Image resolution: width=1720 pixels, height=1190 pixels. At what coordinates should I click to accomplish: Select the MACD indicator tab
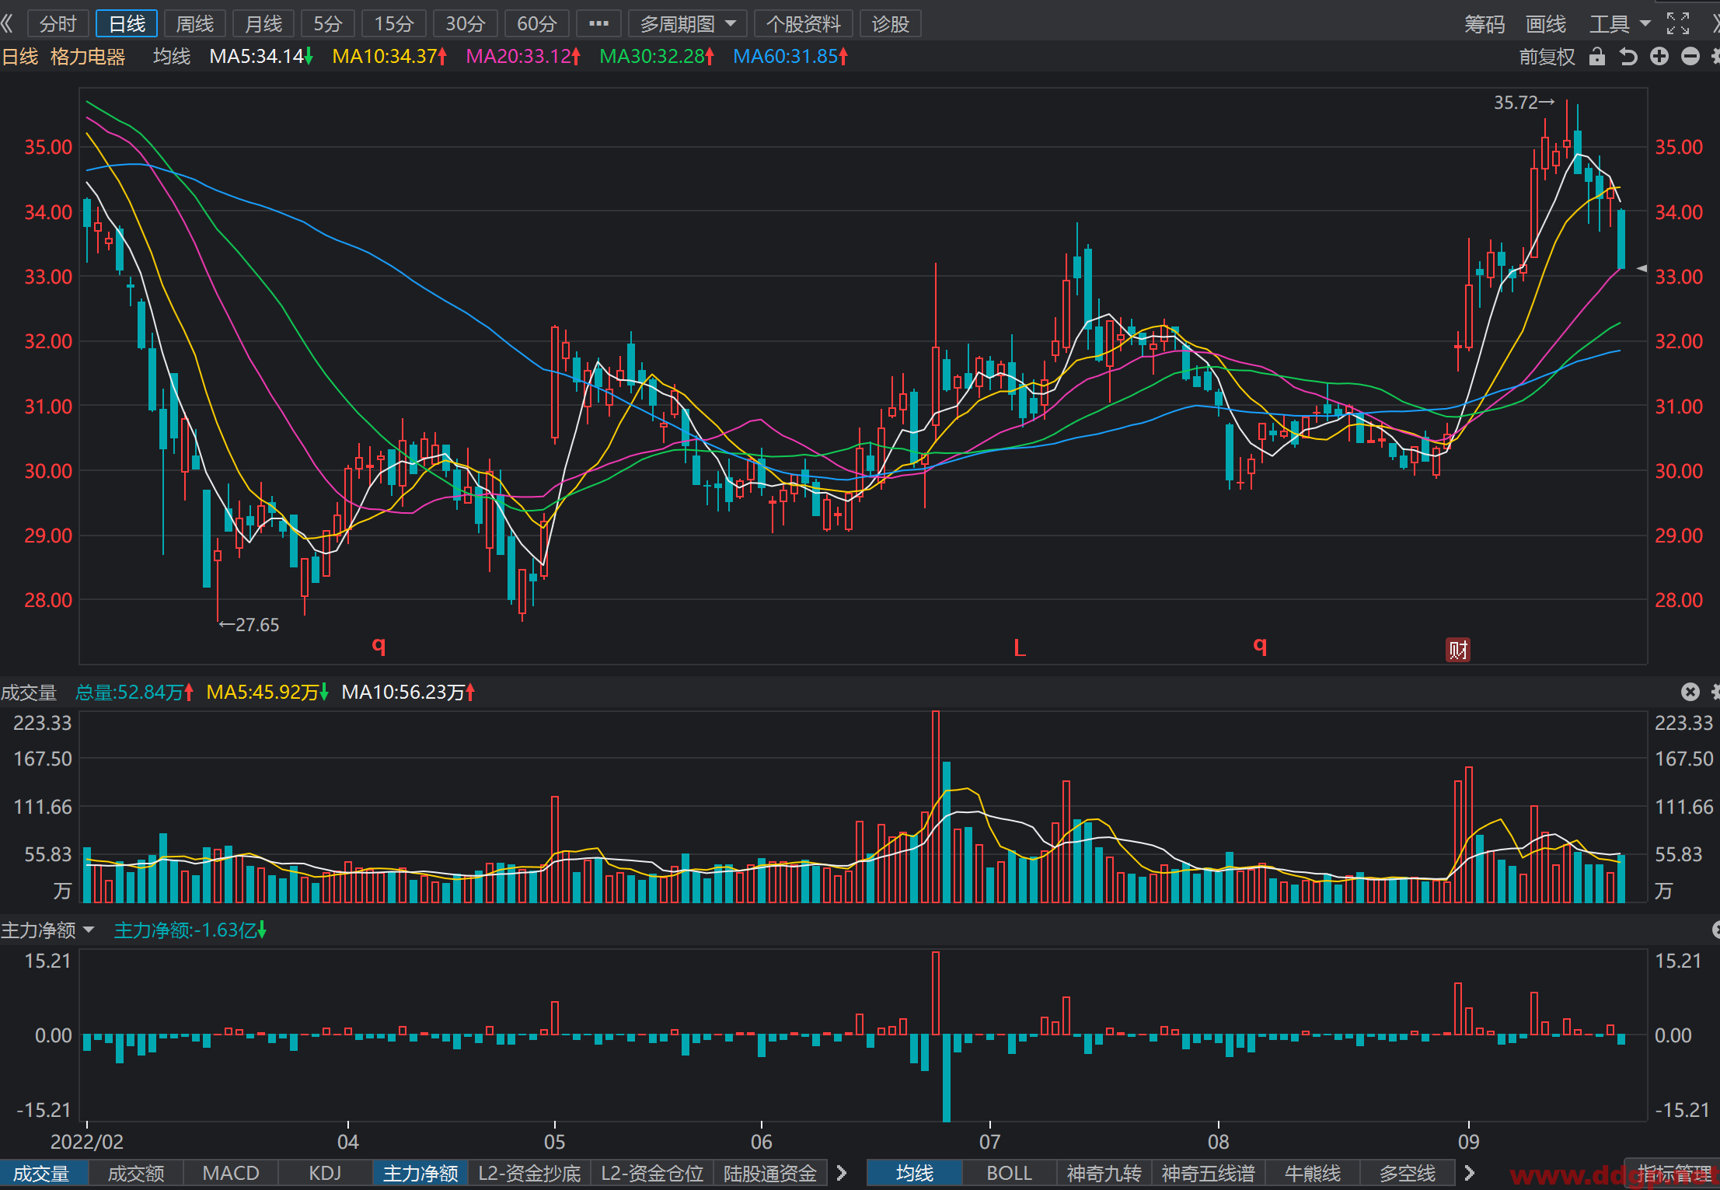click(231, 1173)
